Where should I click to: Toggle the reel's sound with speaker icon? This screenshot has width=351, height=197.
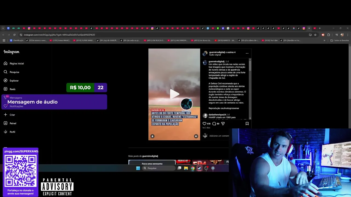196,136
